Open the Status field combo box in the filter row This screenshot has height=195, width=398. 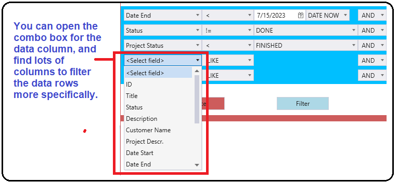point(163,31)
